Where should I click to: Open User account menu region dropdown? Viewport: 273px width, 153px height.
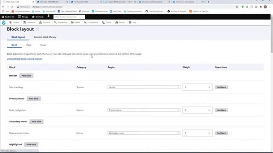(x=144, y=133)
